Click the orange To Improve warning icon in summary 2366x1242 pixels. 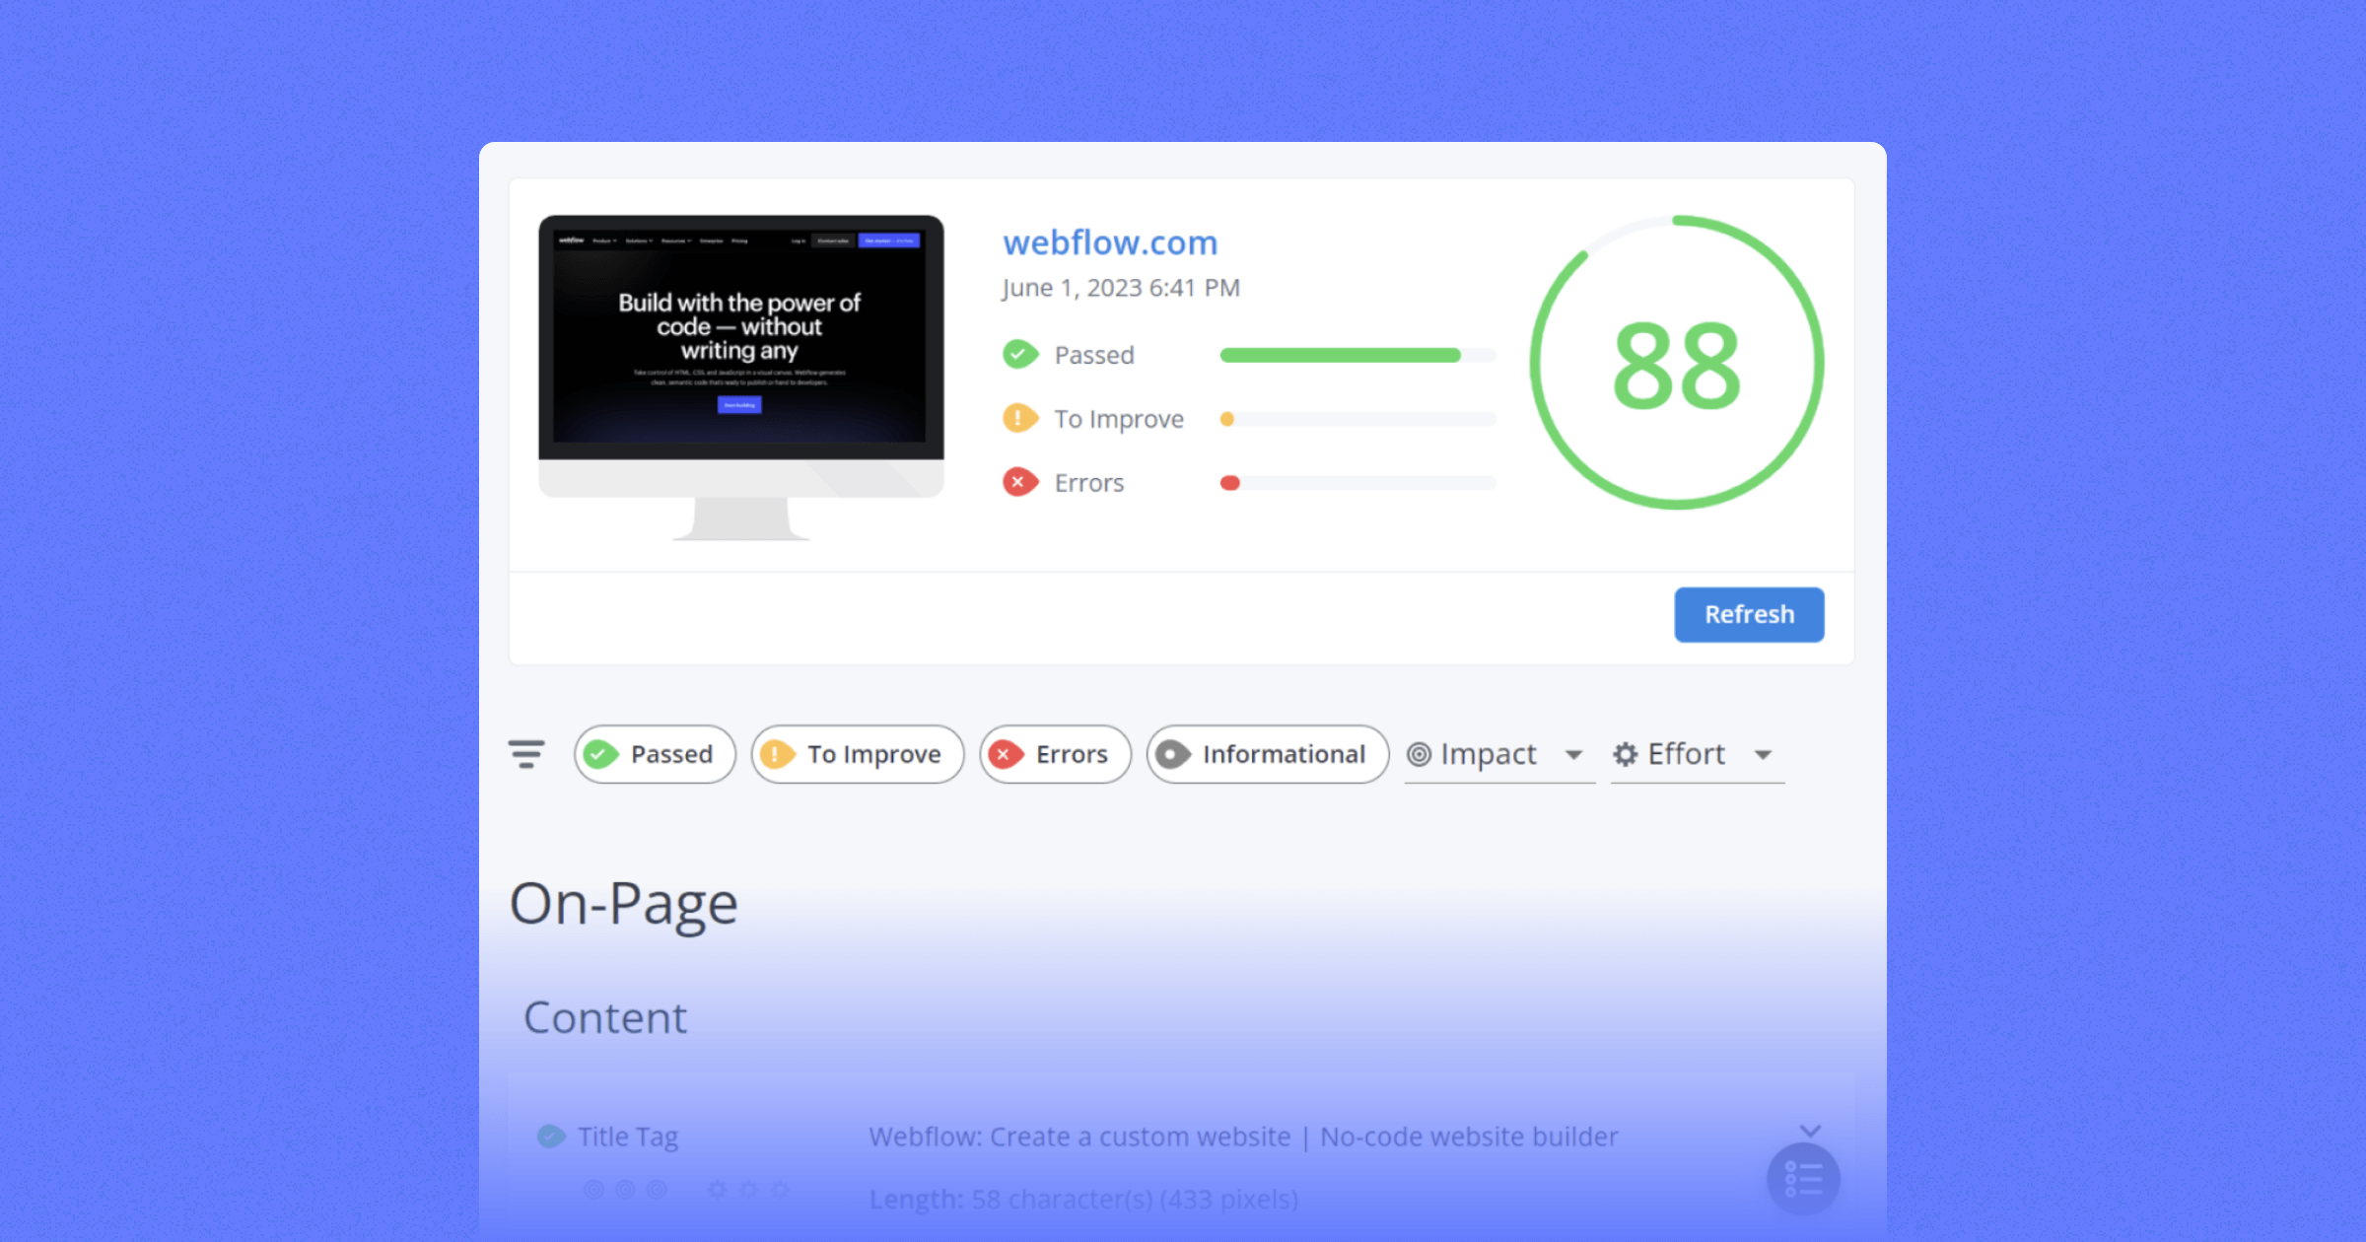[1019, 418]
